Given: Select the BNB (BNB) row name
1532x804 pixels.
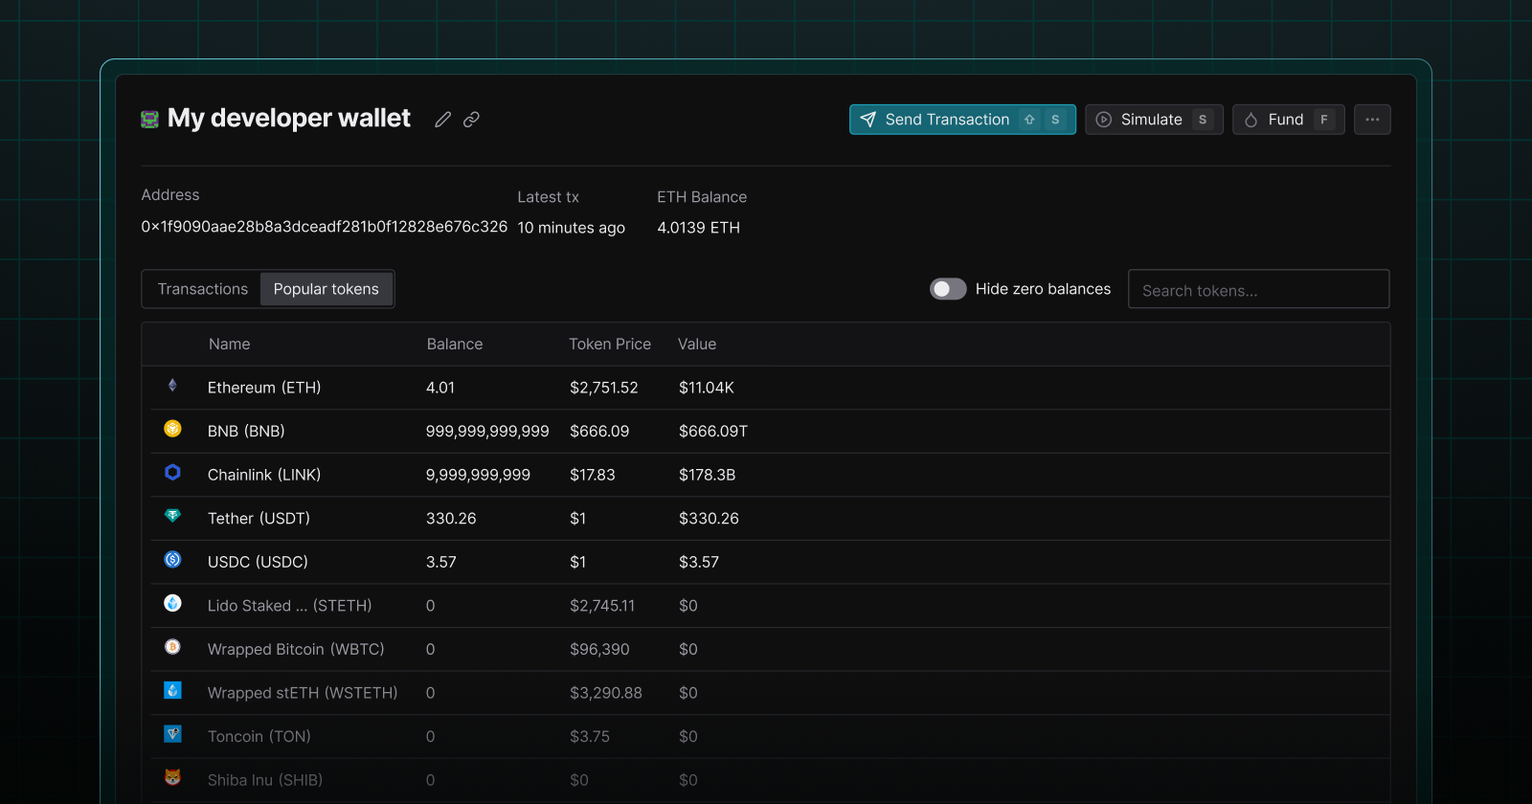Looking at the screenshot, I should pos(246,432).
